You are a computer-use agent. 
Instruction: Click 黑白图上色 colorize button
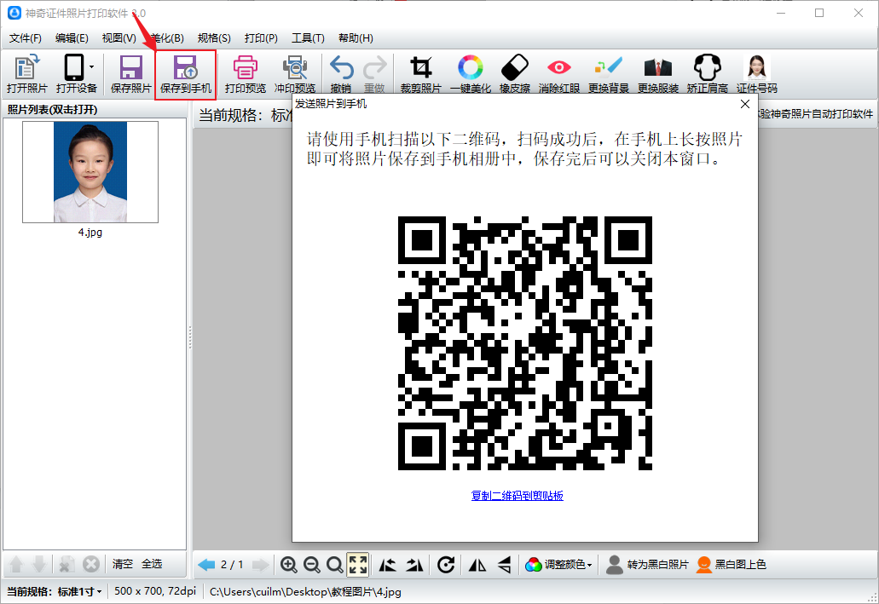[731, 565]
